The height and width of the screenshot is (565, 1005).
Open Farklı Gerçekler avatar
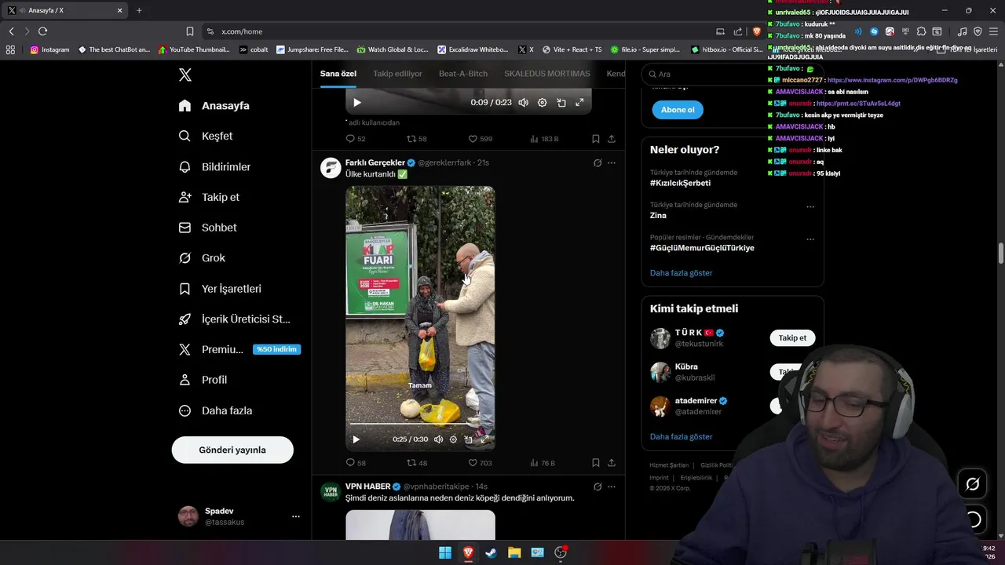point(331,168)
